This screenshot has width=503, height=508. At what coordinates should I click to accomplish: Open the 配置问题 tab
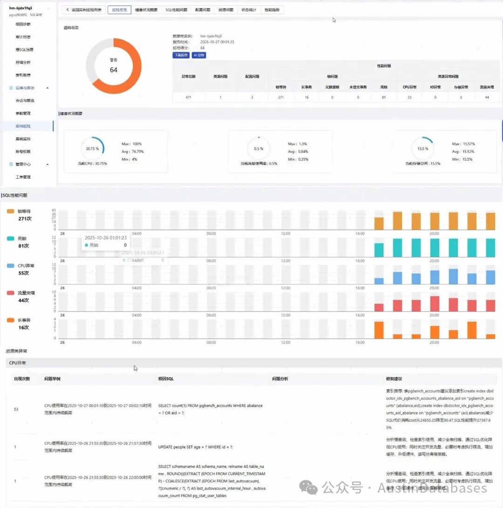pos(203,10)
